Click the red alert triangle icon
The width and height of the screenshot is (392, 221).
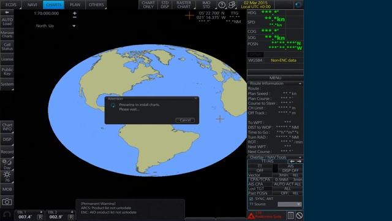coord(251,215)
